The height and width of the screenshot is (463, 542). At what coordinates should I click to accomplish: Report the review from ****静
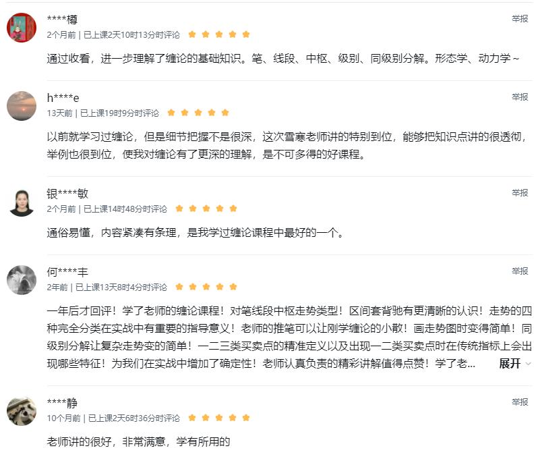click(520, 402)
